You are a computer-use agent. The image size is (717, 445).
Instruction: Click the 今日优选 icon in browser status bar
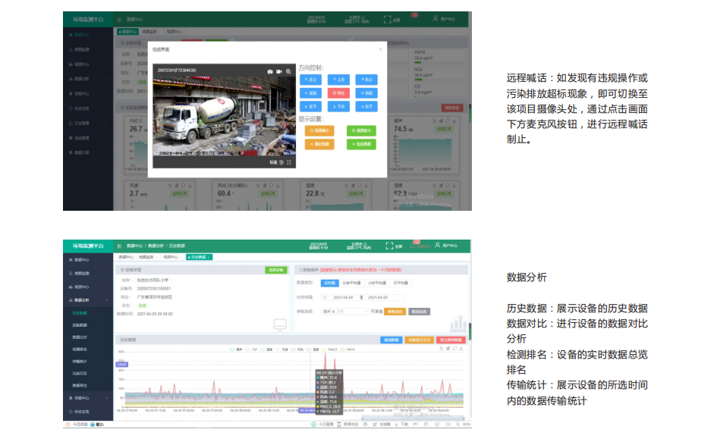(68, 425)
